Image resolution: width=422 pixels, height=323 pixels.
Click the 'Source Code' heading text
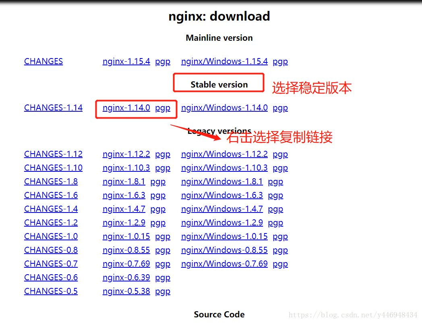pos(219,315)
